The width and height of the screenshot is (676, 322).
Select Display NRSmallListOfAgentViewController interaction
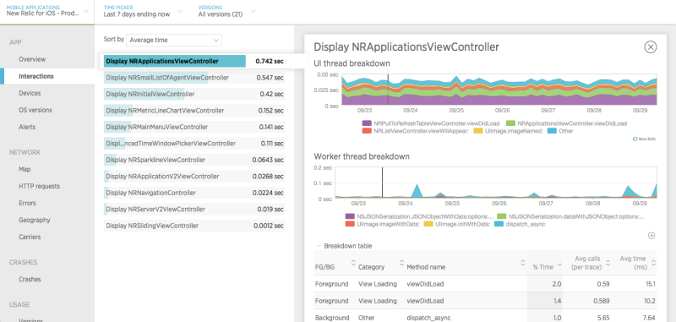[x=194, y=78]
